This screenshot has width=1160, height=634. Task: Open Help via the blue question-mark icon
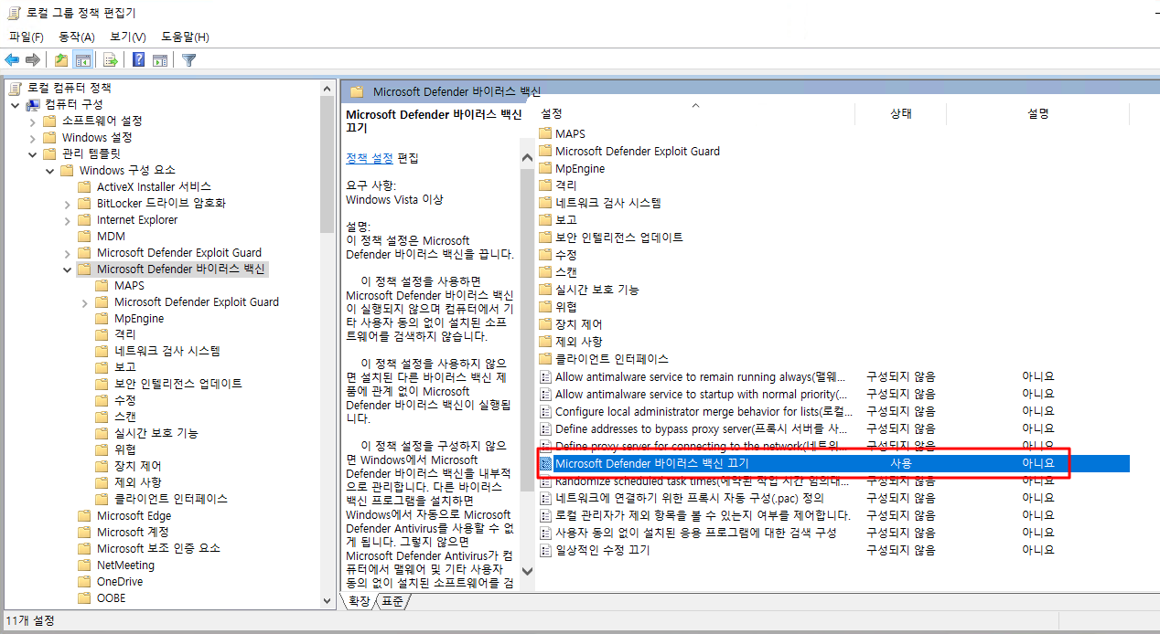tap(138, 60)
